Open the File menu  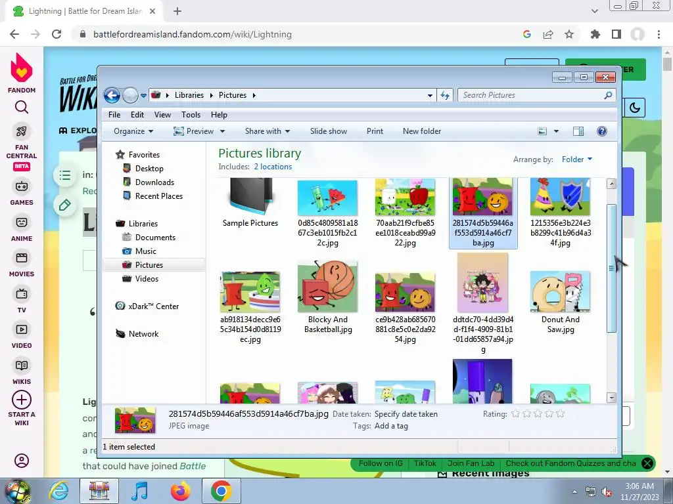coord(114,115)
